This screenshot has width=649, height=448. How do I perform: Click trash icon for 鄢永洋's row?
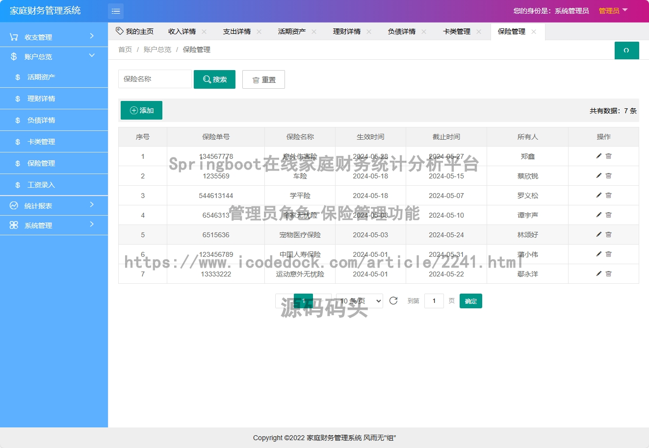(609, 274)
